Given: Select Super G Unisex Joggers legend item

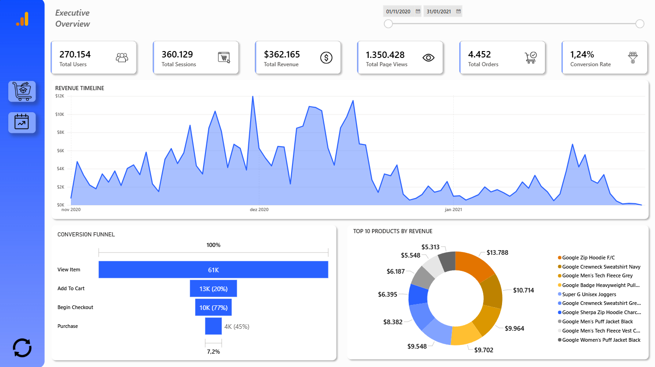Looking at the screenshot, I should (x=586, y=294).
